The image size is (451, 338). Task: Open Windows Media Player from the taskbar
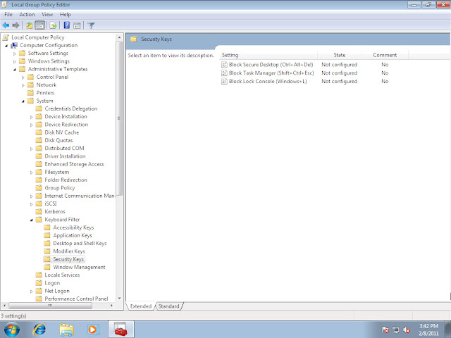pos(92,330)
